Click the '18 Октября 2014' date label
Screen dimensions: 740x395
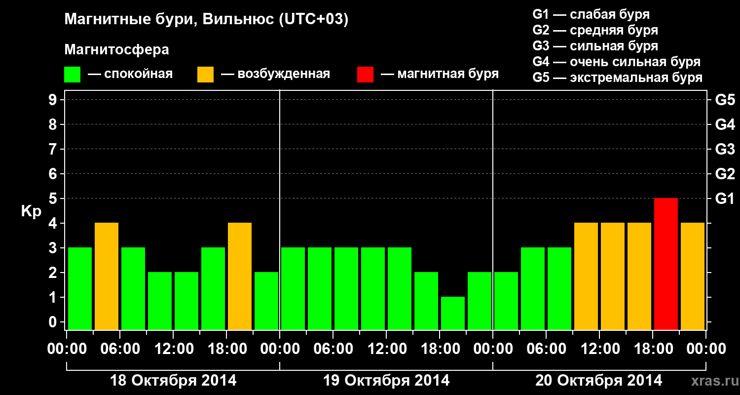pyautogui.click(x=173, y=381)
